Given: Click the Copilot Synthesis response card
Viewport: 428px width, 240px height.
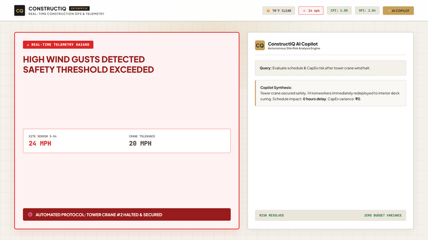Looking at the screenshot, I should click(x=330, y=93).
